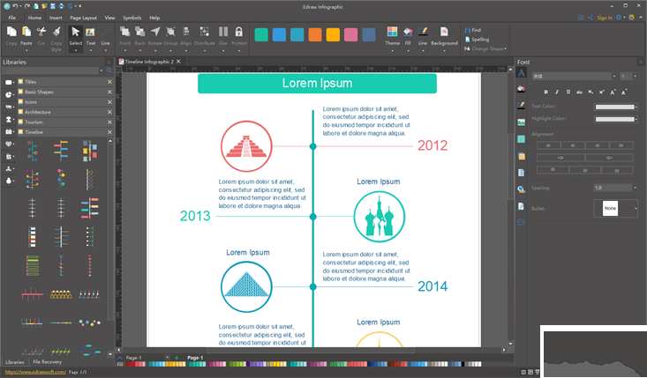Open the View ribbon tab
The height and width of the screenshot is (378, 647).
coord(109,18)
